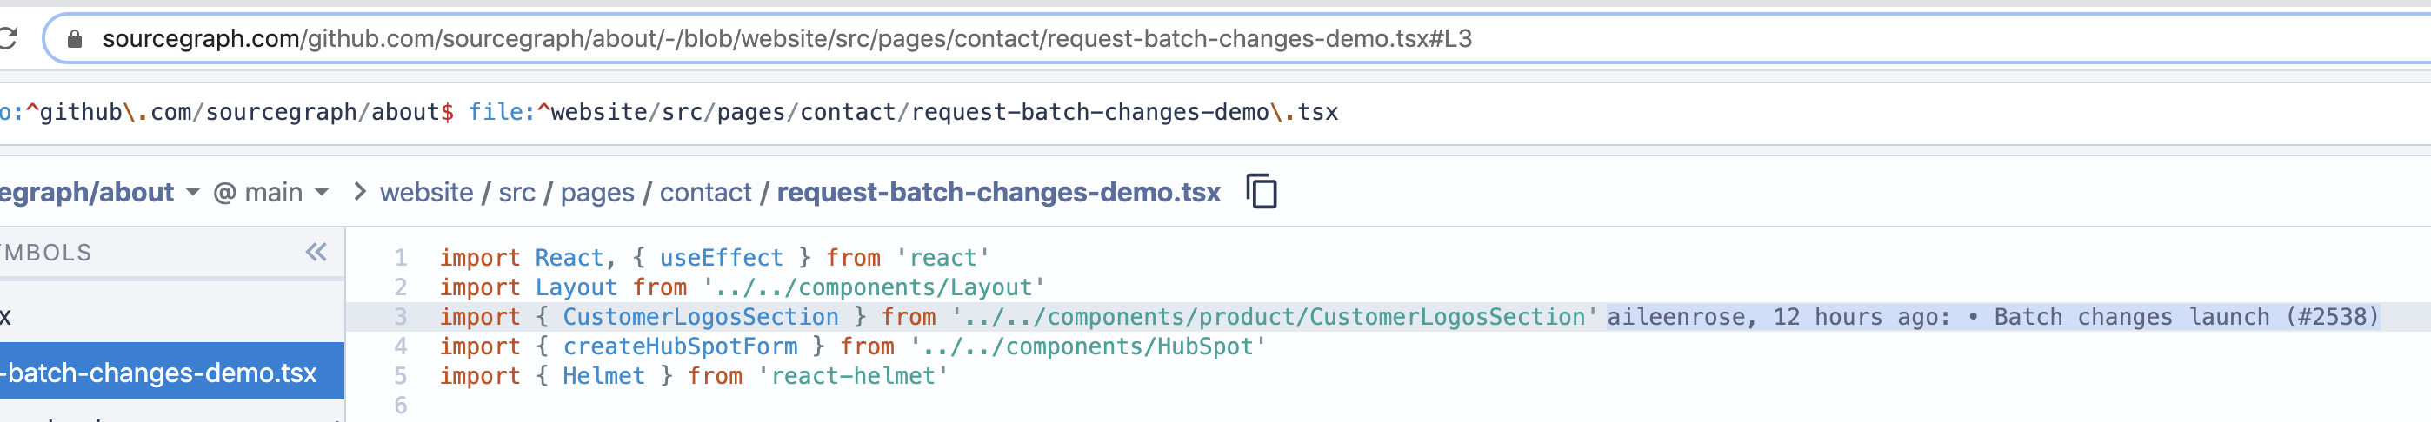Copy file path with the clipboard icon

click(x=1262, y=191)
